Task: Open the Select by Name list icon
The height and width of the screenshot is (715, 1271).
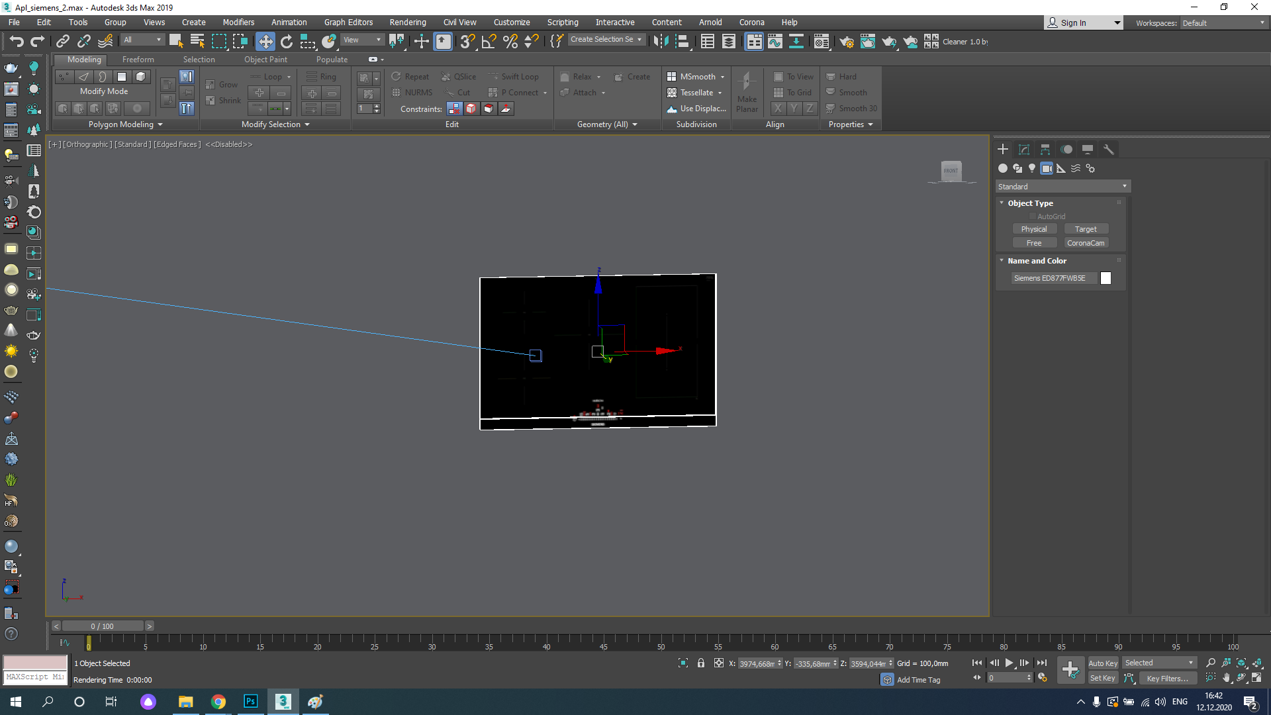Action: tap(197, 41)
